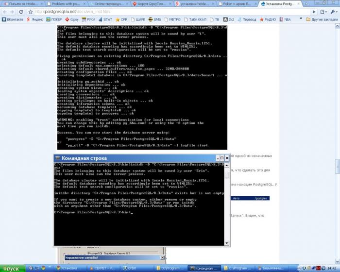Click the Командная строка window system icon
Screen dimensions: 340x272
click(x=57, y=158)
